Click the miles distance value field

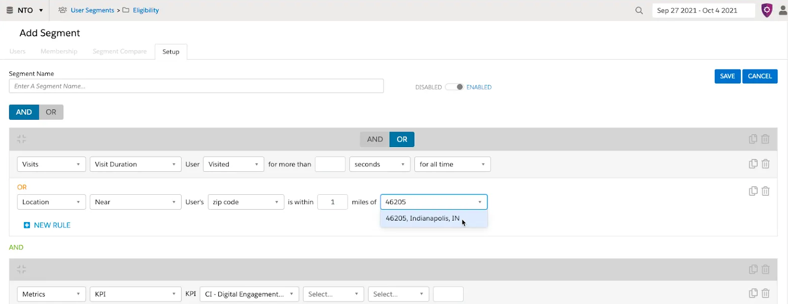pyautogui.click(x=332, y=202)
